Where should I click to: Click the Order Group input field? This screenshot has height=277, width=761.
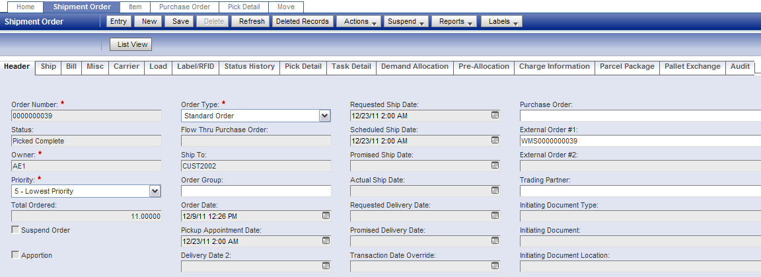pos(256,191)
